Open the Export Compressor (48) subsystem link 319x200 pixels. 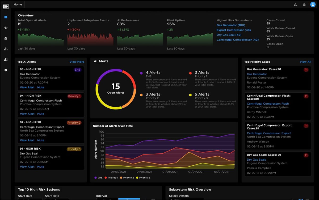click(x=233, y=30)
